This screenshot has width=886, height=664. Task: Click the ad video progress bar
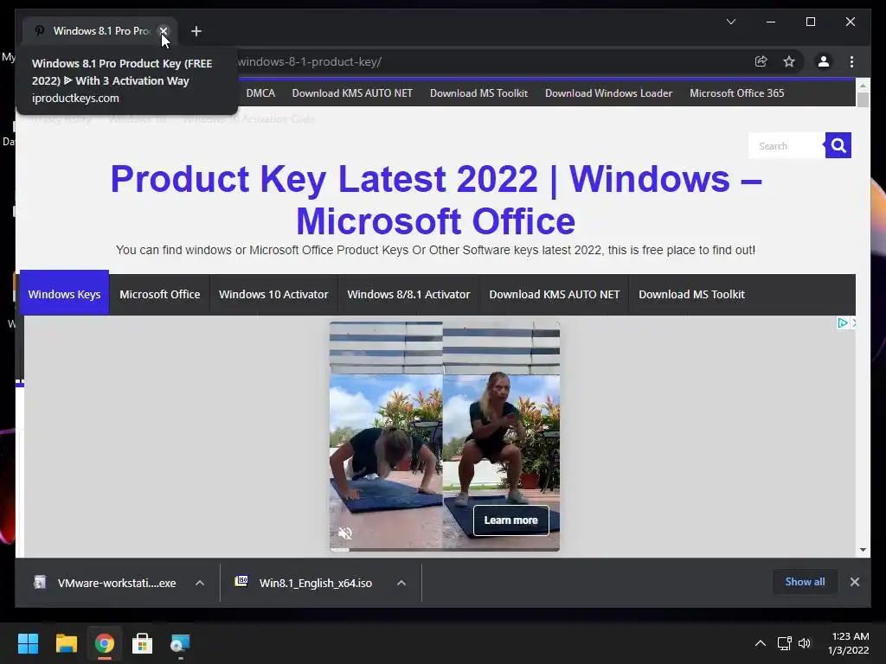pos(445,549)
